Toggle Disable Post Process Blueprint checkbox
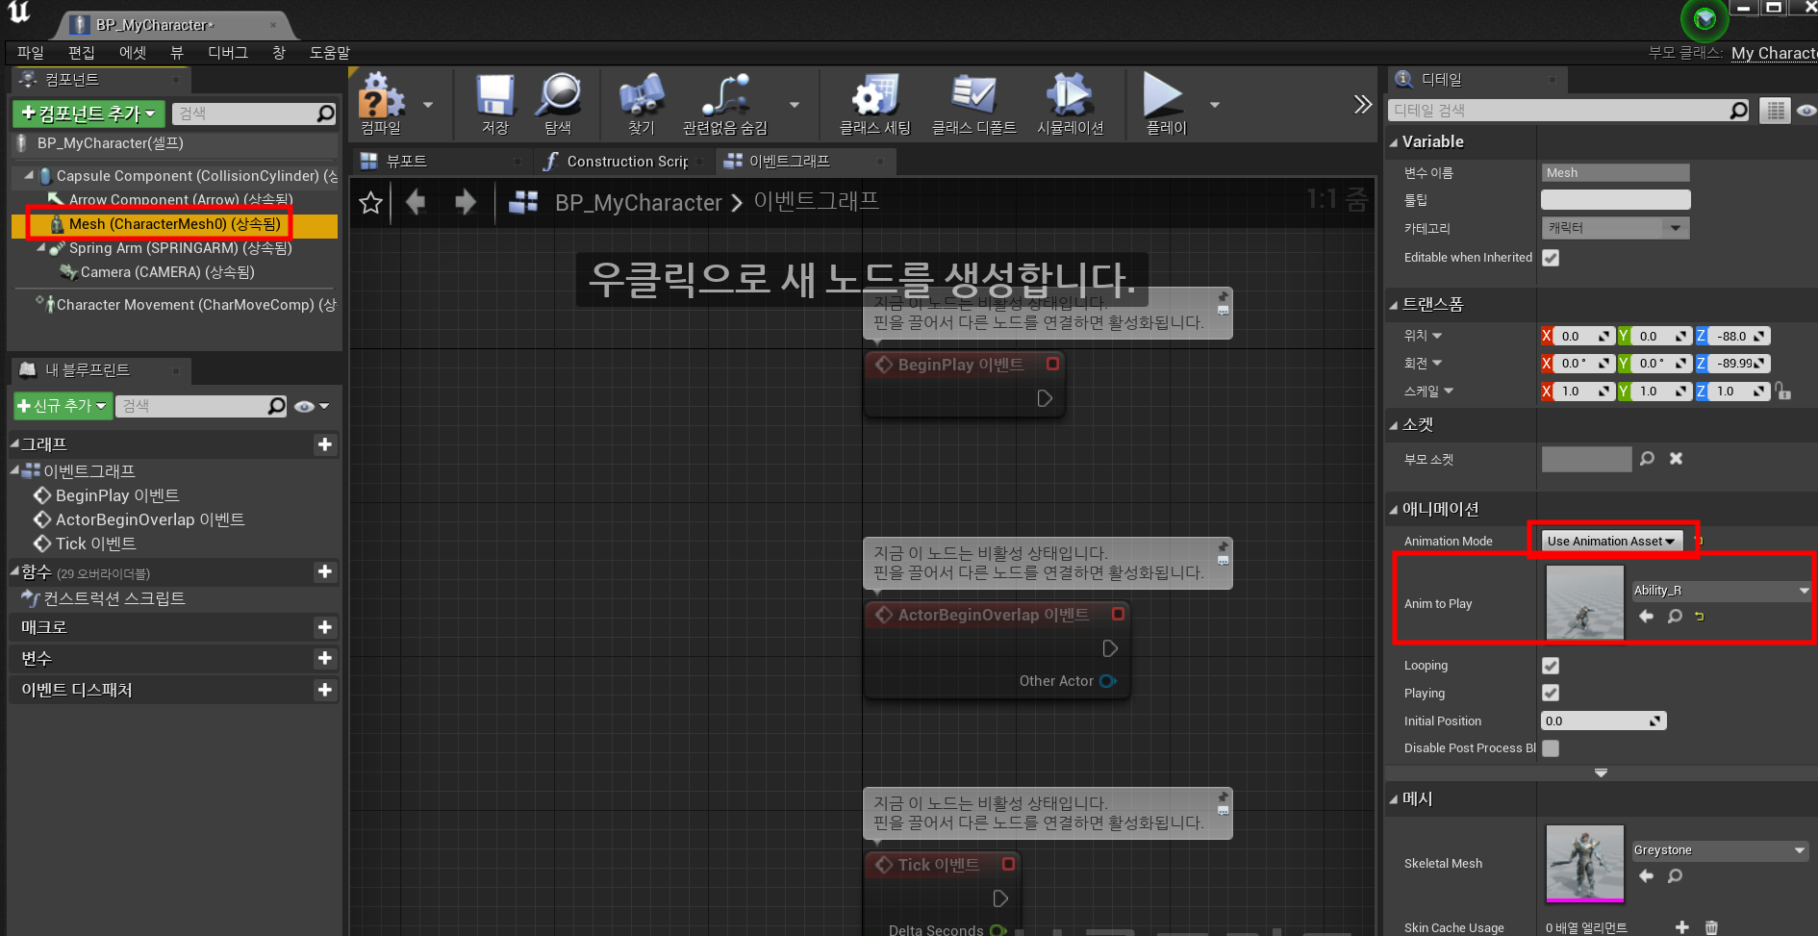Image resolution: width=1818 pixels, height=936 pixels. point(1551,748)
